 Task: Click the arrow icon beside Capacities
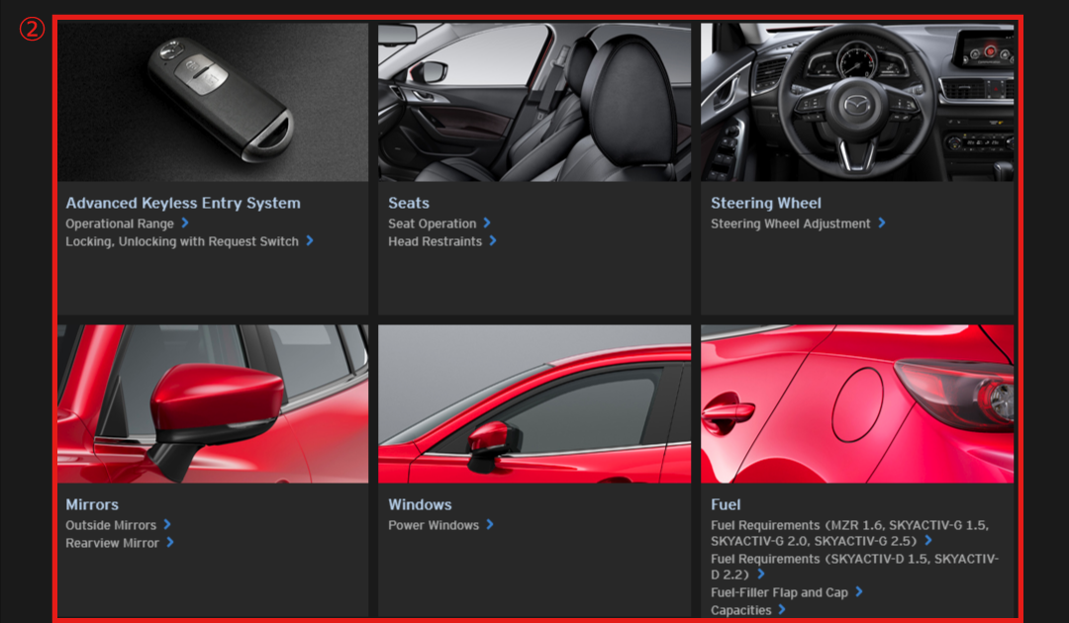click(782, 610)
